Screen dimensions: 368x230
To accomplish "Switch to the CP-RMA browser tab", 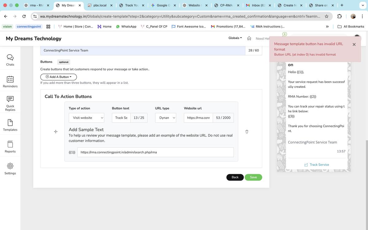I will (x=226, y=5).
